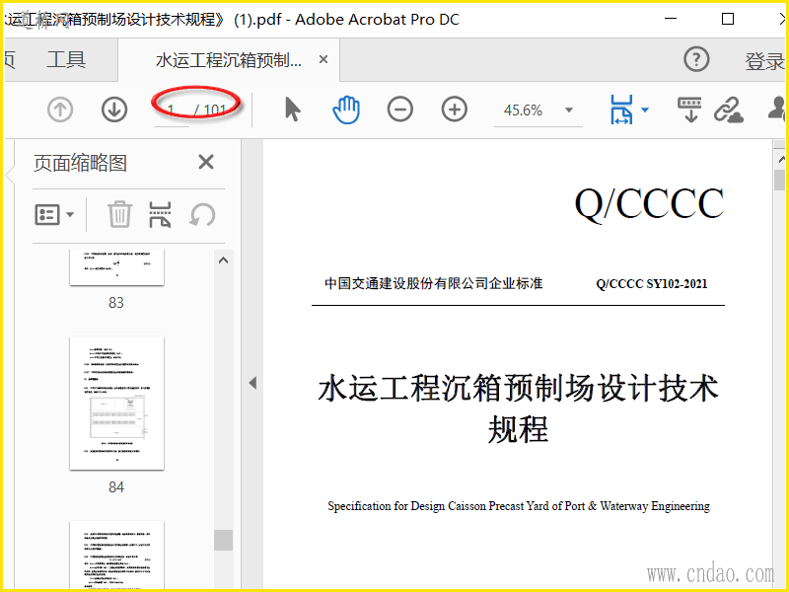This screenshot has height=592, width=789.
Task: Click the large Q/CCCC heading
Action: pos(649,203)
